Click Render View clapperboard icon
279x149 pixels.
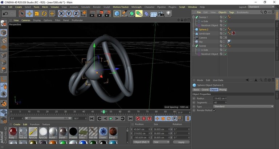[92, 14]
